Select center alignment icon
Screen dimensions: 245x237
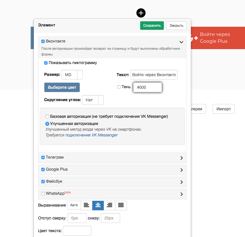pyautogui.click(x=98, y=205)
